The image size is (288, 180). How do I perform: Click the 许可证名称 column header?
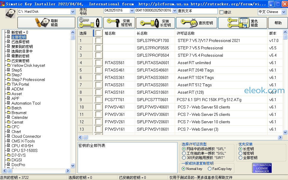click(x=186, y=33)
